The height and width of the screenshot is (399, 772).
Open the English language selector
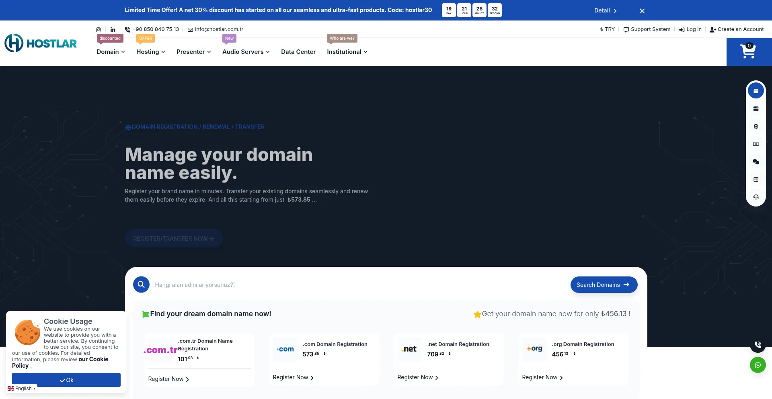click(x=22, y=389)
